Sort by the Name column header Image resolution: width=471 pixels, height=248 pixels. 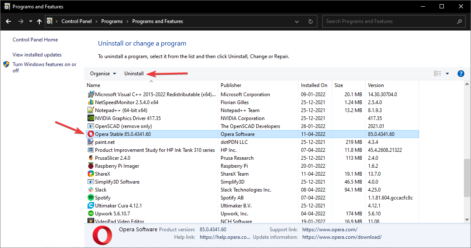[152, 85]
